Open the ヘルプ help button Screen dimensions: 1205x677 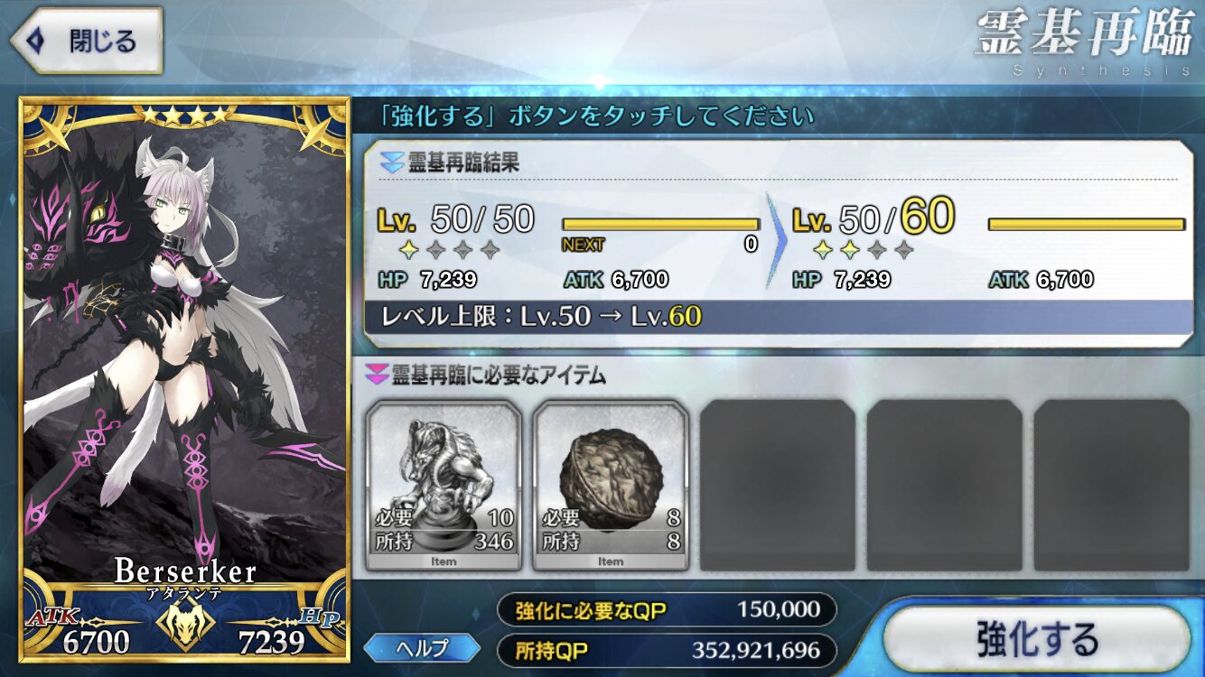(422, 647)
